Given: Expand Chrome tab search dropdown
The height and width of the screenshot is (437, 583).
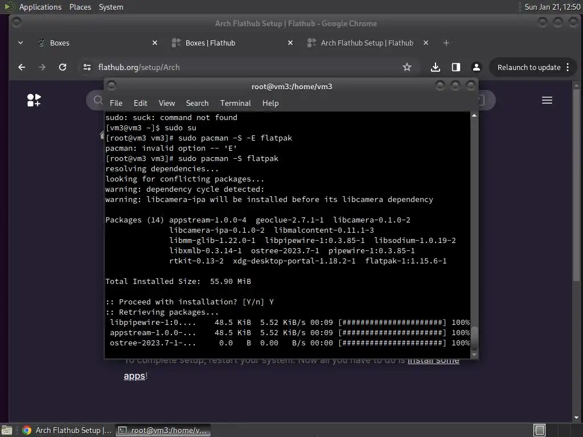Looking at the screenshot, I should point(20,43).
